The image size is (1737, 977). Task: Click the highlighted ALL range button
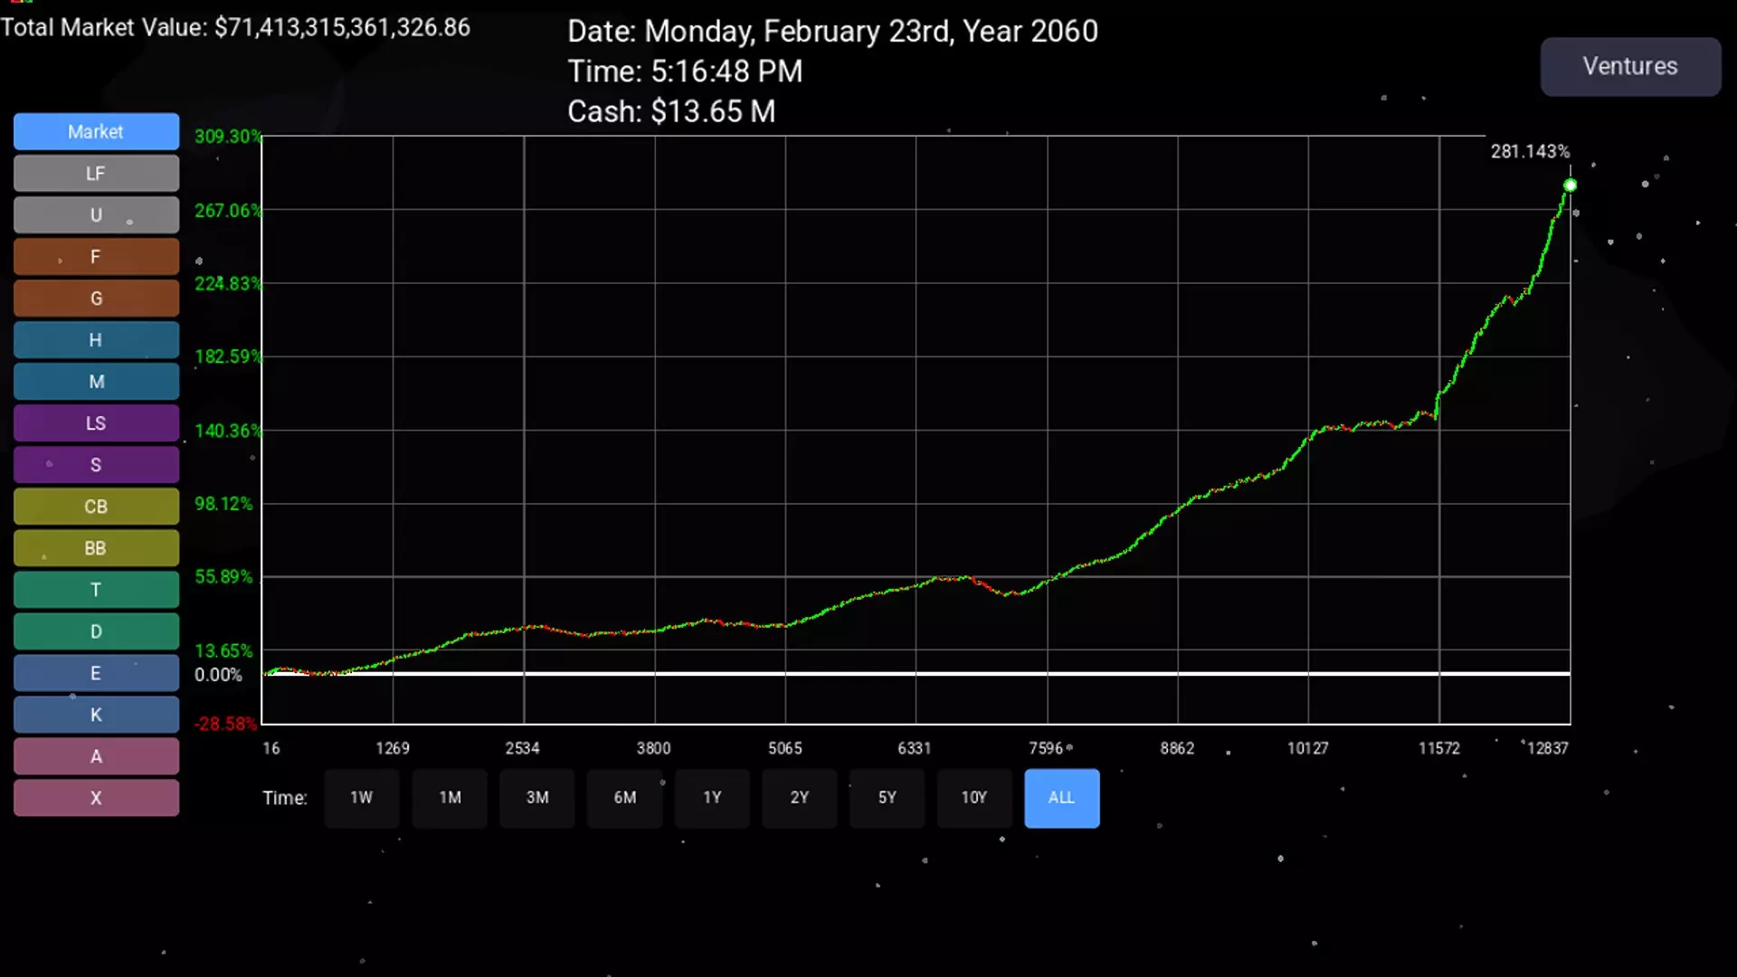pos(1061,798)
